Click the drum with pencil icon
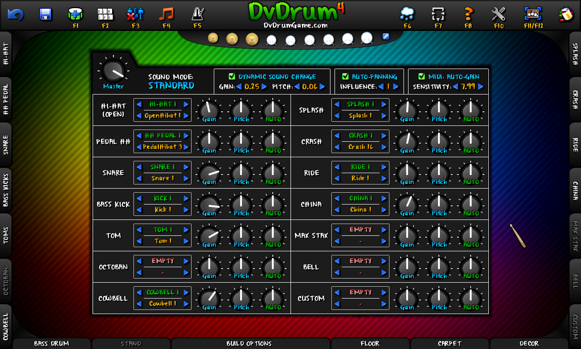The height and width of the screenshot is (349, 581). 566,14
